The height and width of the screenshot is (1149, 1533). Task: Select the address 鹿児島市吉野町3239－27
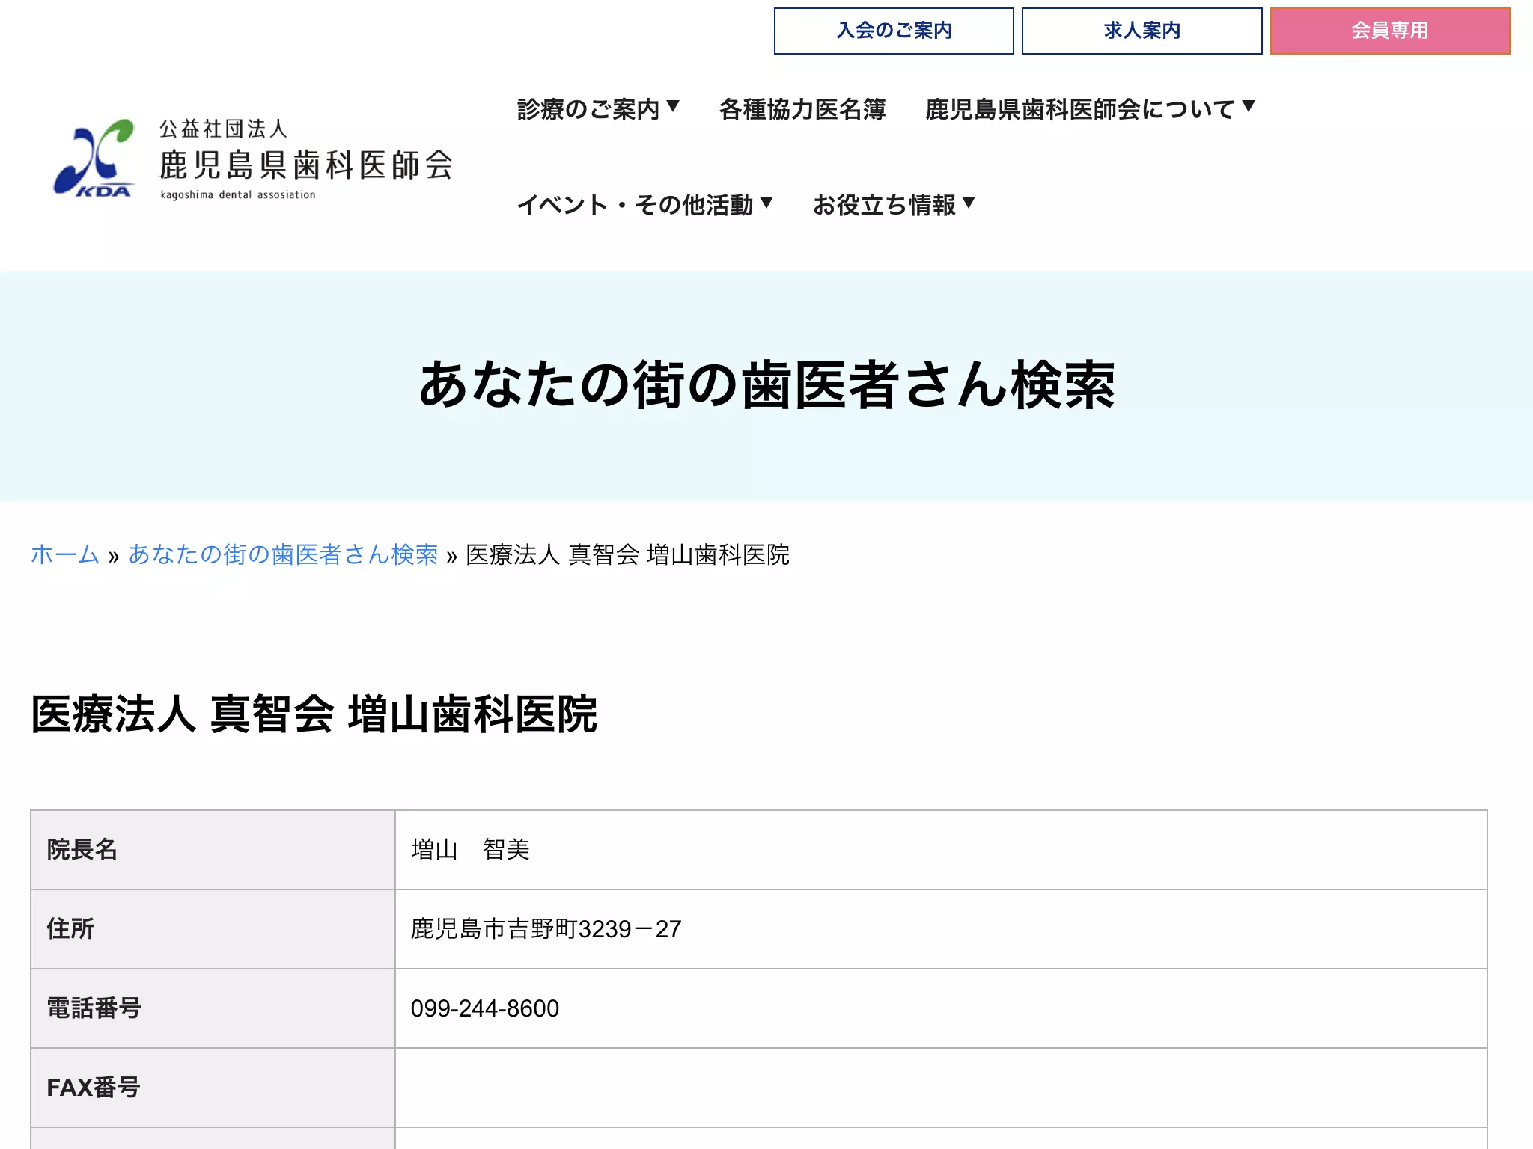pyautogui.click(x=546, y=929)
